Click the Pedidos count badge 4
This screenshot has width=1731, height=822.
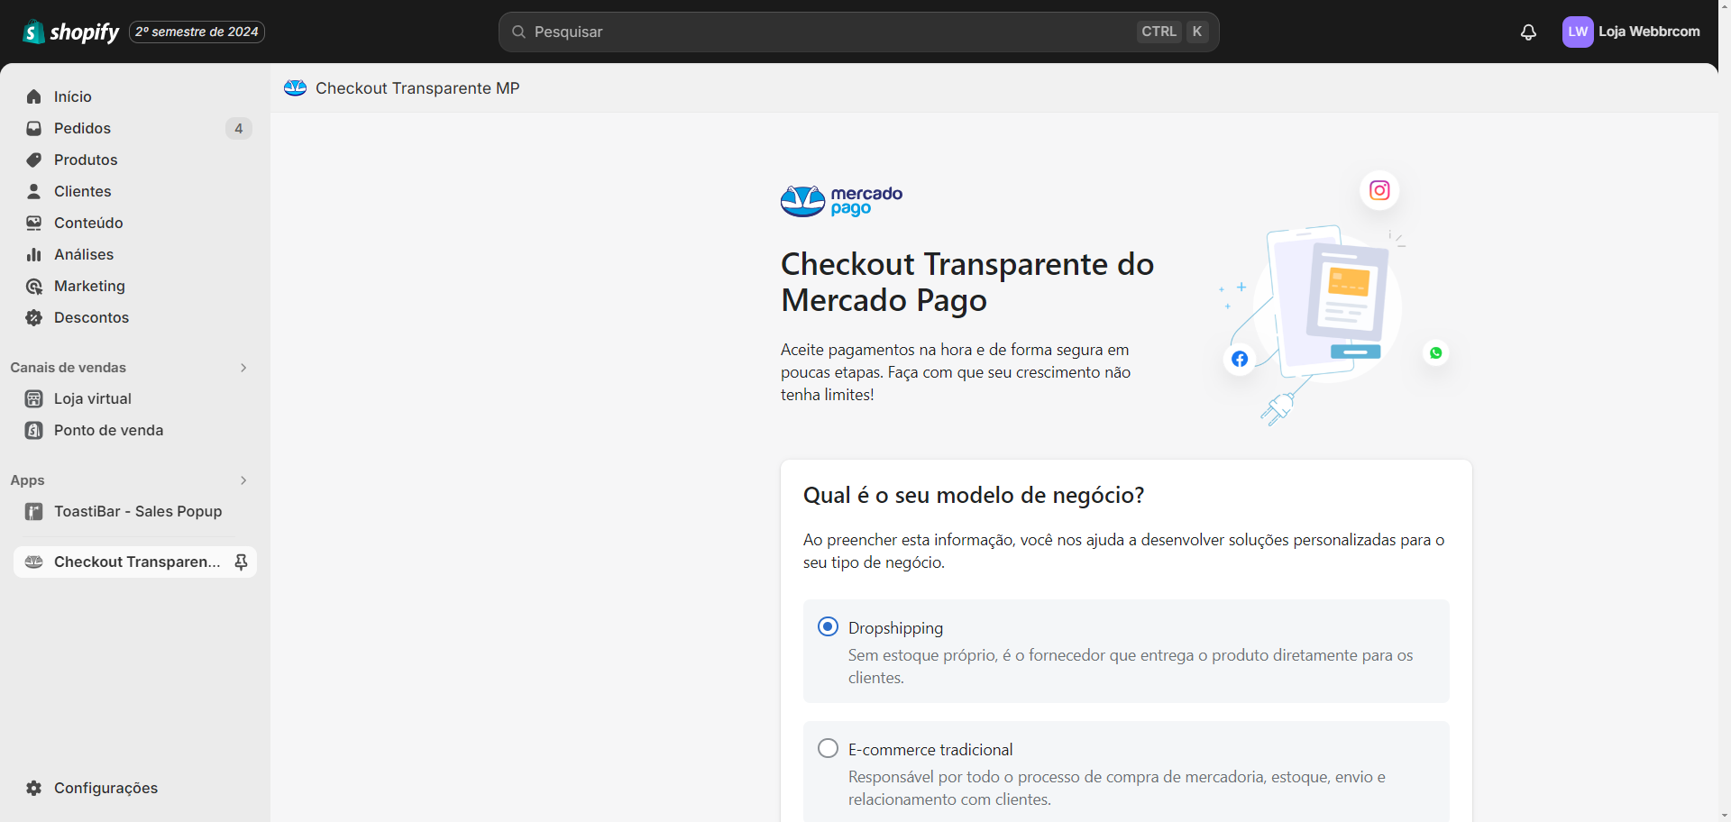click(x=238, y=128)
